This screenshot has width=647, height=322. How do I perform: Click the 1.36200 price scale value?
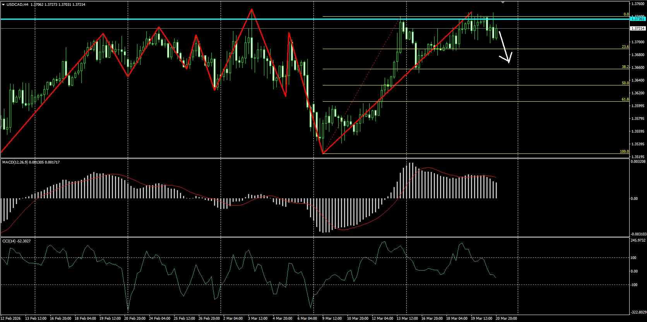click(x=637, y=93)
